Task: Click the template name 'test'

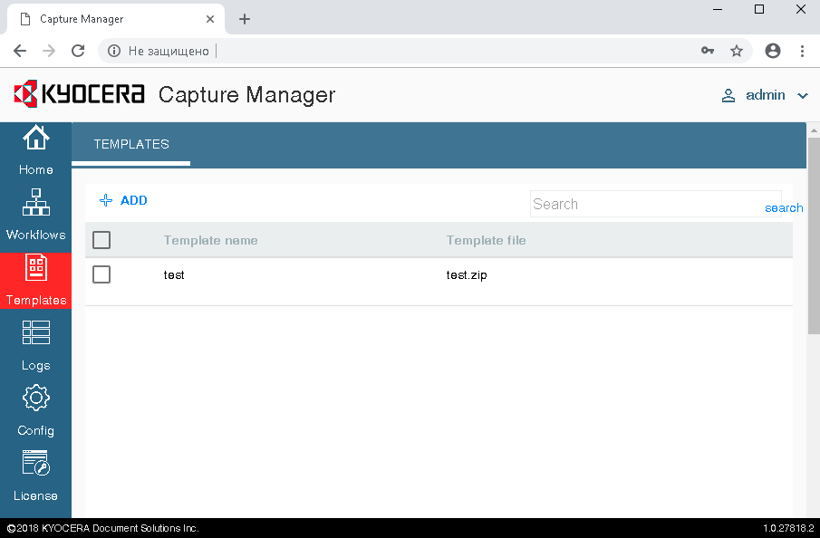Action: point(174,275)
